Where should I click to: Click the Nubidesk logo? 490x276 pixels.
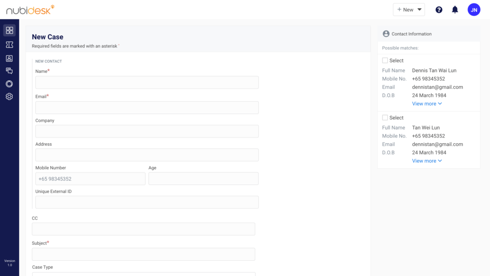30,10
